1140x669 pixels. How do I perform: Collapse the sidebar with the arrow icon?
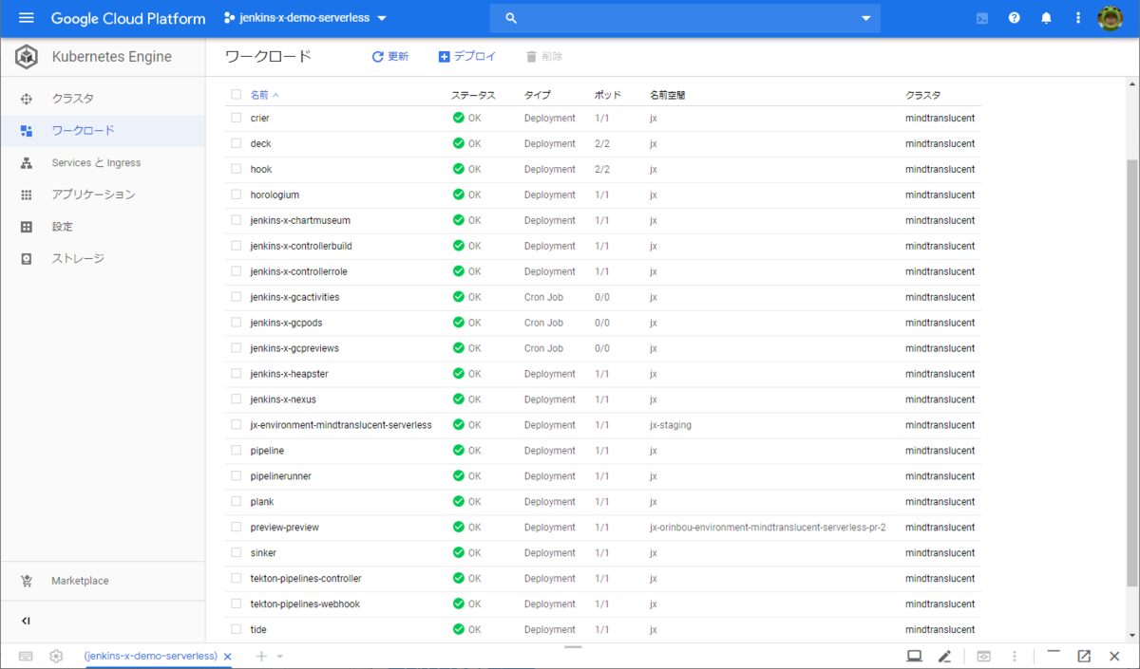point(27,621)
